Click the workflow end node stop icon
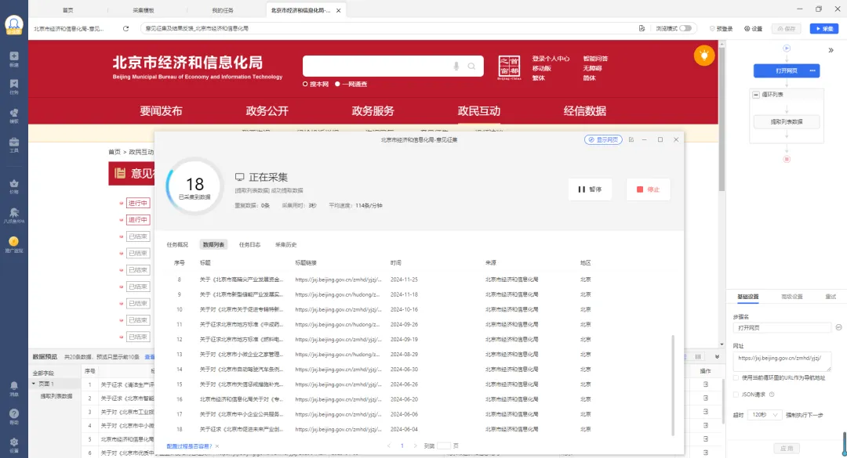This screenshot has height=458, width=847. pos(787,159)
